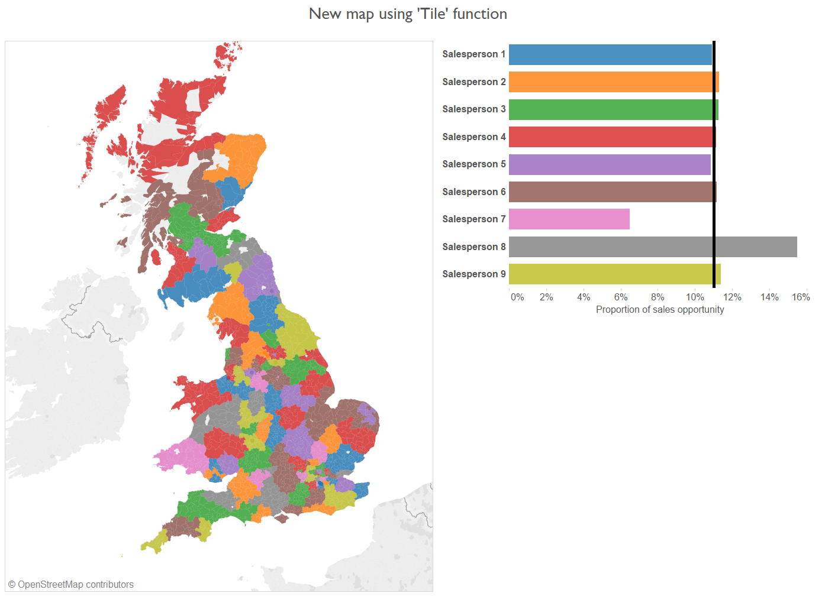
Task: Select the brown Salesperson 6 bar
Action: click(x=610, y=192)
